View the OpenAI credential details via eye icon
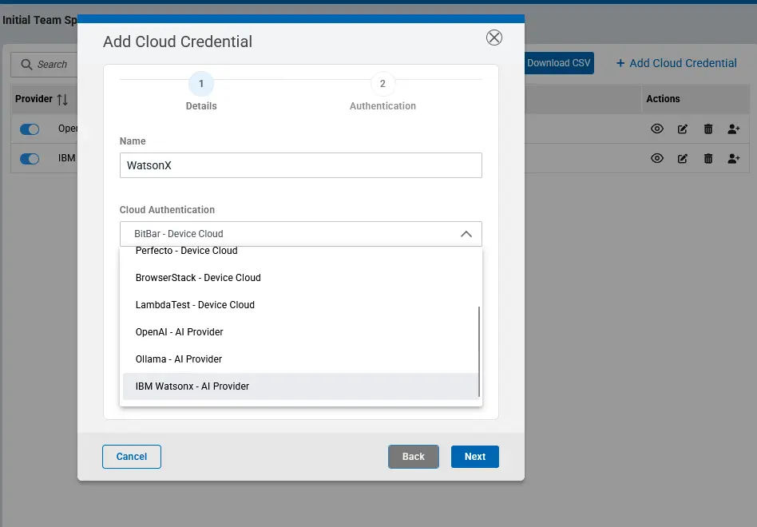The width and height of the screenshot is (757, 527). point(656,129)
